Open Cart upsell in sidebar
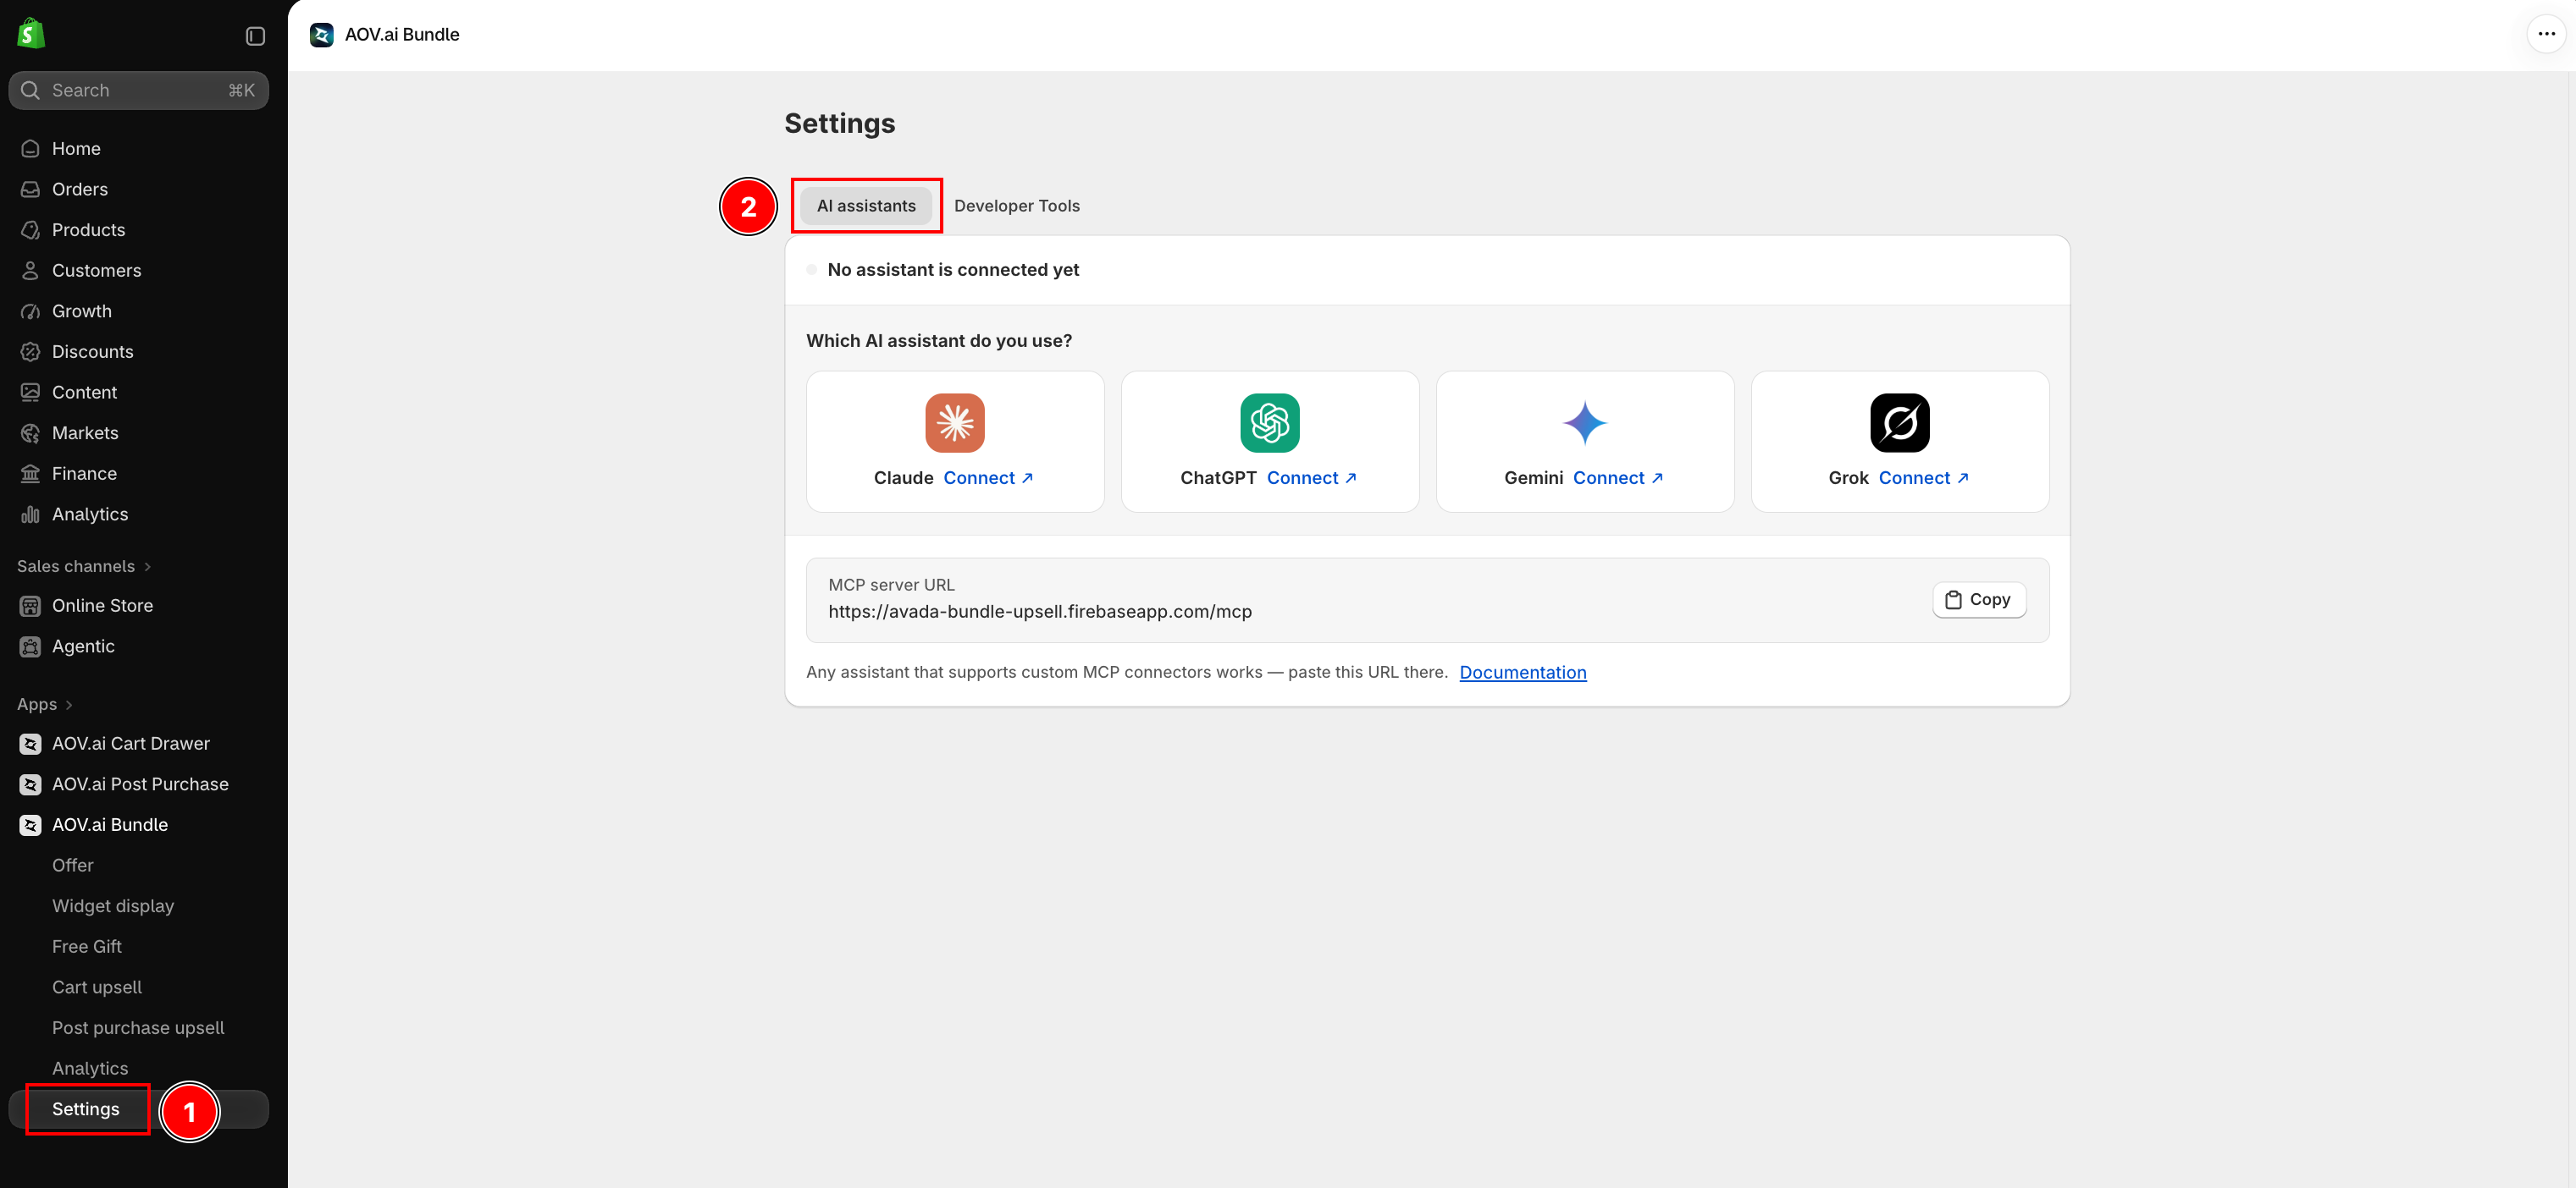This screenshot has width=2576, height=1188. (x=97, y=987)
